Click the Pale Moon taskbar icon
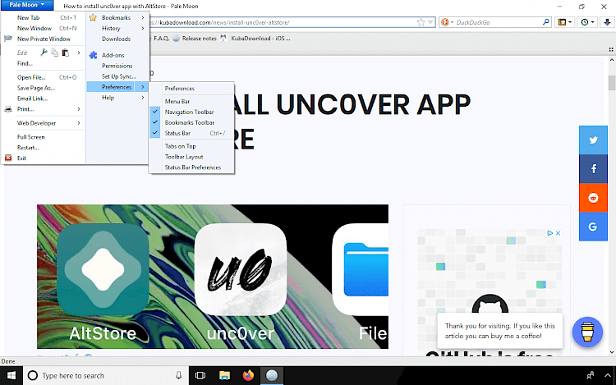This screenshot has height=385, width=616. pyautogui.click(x=272, y=376)
